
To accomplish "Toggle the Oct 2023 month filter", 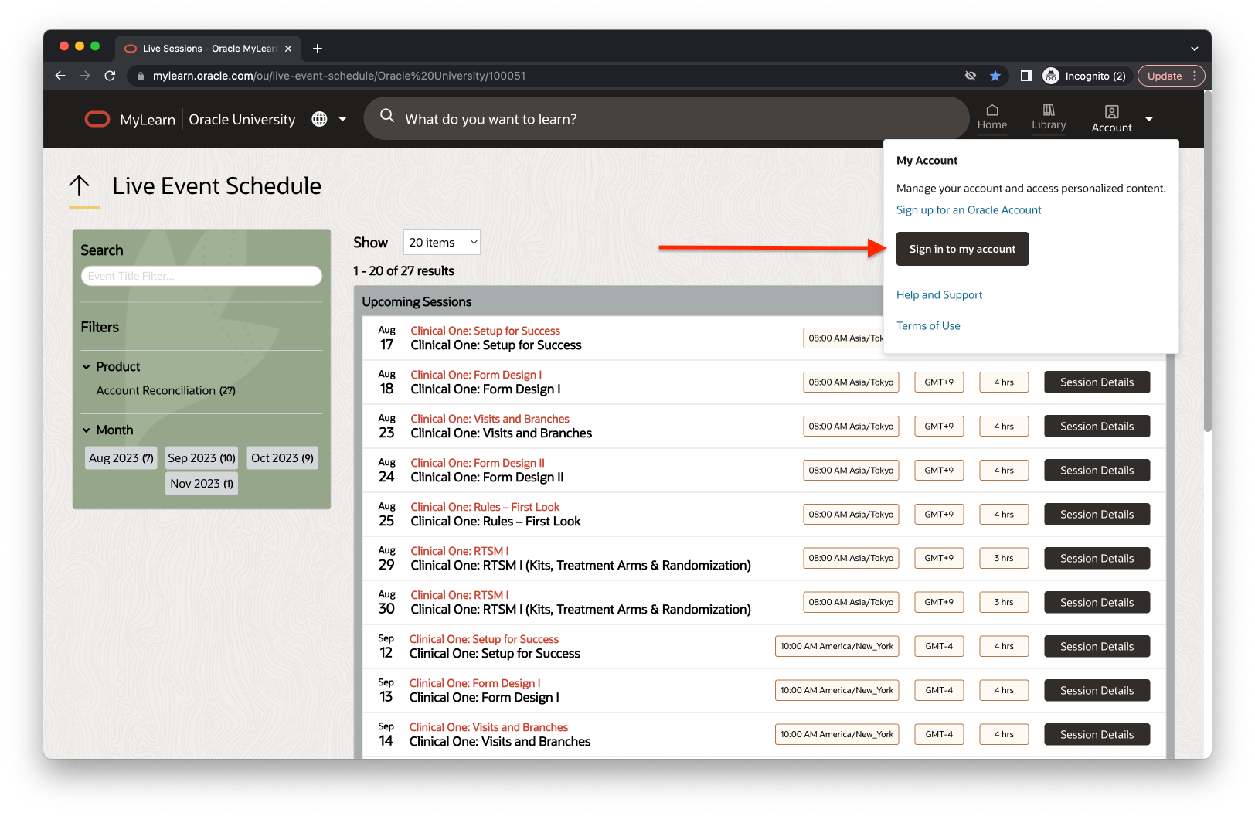I will [x=282, y=458].
